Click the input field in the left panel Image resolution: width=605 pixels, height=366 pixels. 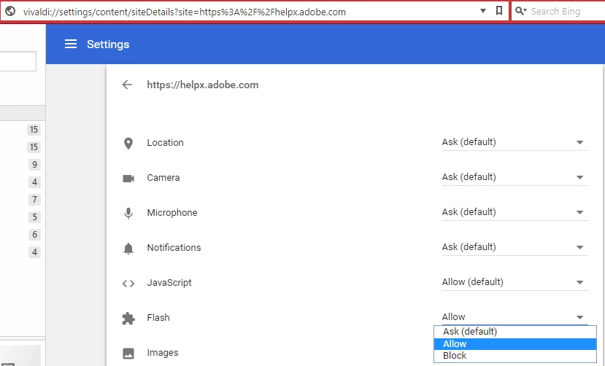point(18,61)
